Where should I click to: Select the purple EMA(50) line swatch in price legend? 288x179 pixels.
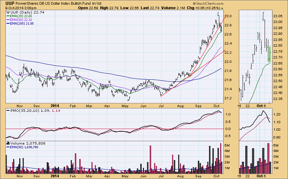(8, 20)
